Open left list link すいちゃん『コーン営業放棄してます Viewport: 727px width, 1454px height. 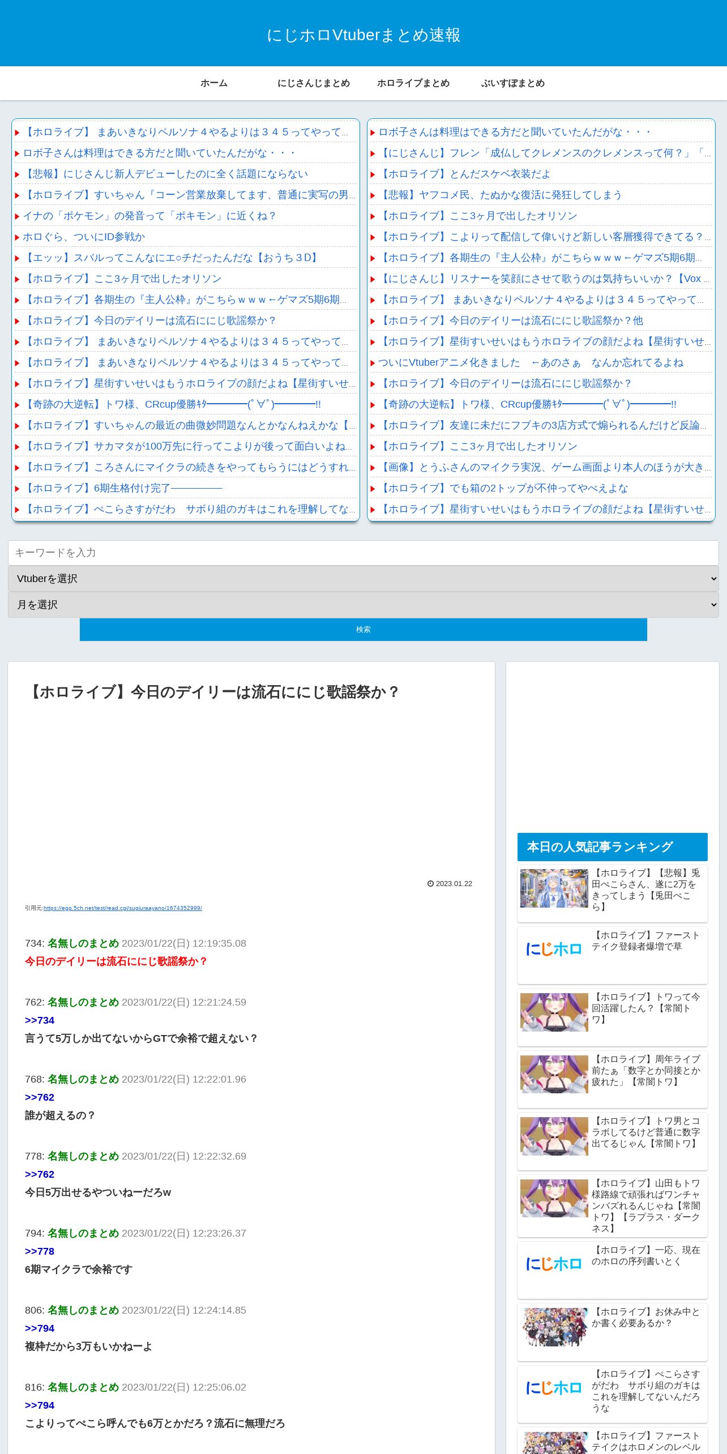pyautogui.click(x=189, y=195)
